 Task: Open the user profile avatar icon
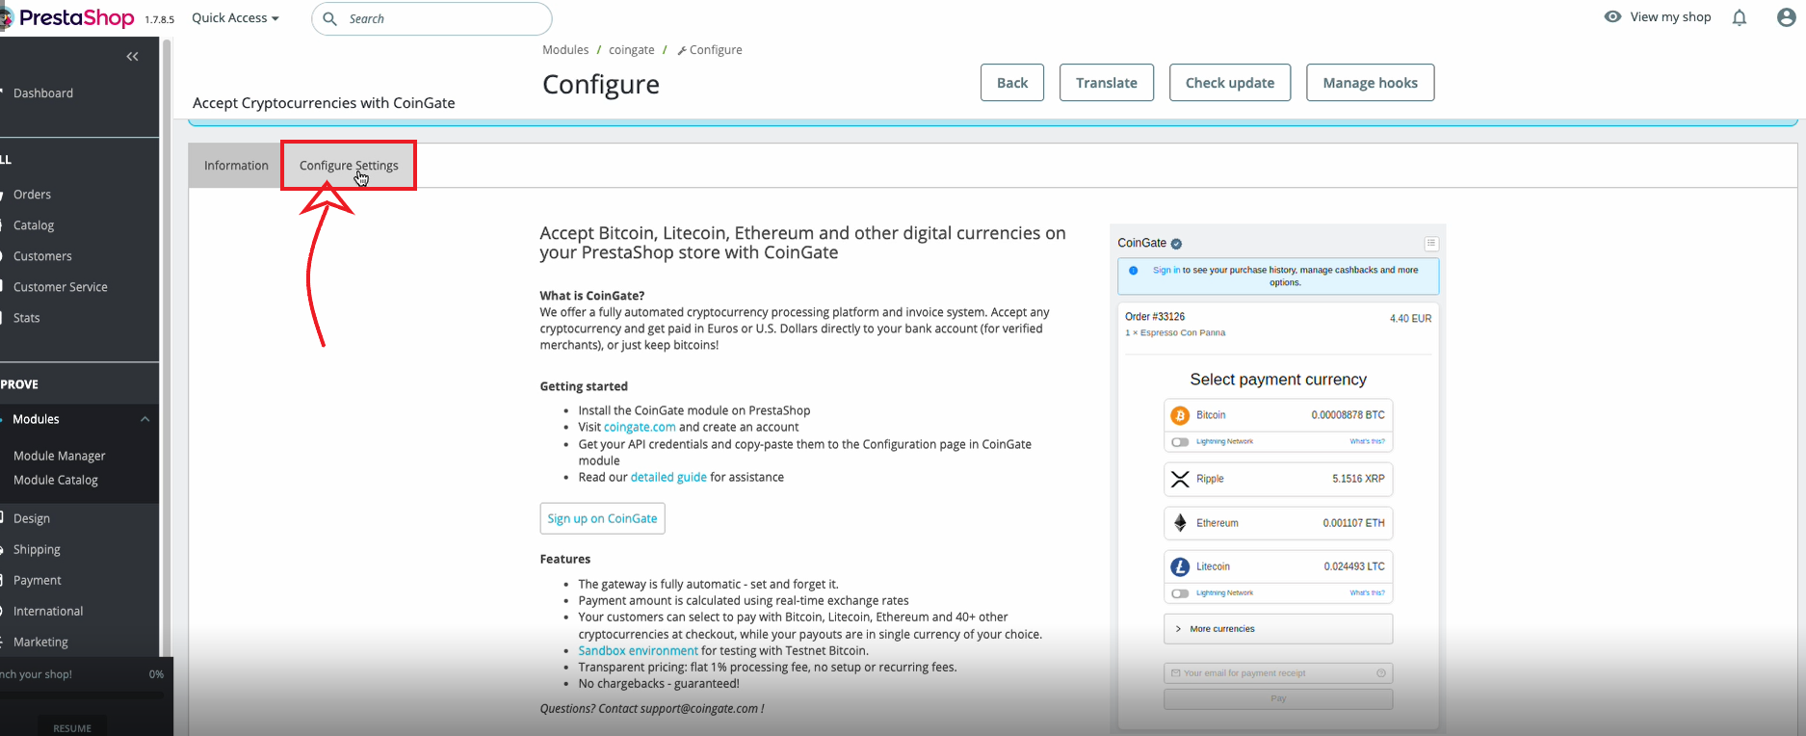coord(1786,17)
